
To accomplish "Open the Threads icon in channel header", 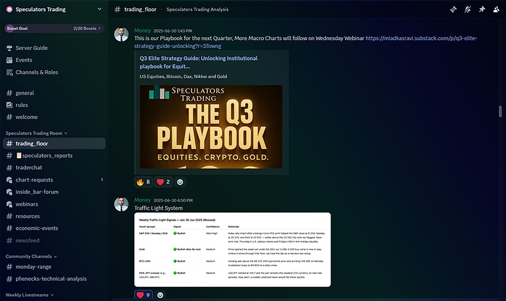I will click(x=453, y=9).
